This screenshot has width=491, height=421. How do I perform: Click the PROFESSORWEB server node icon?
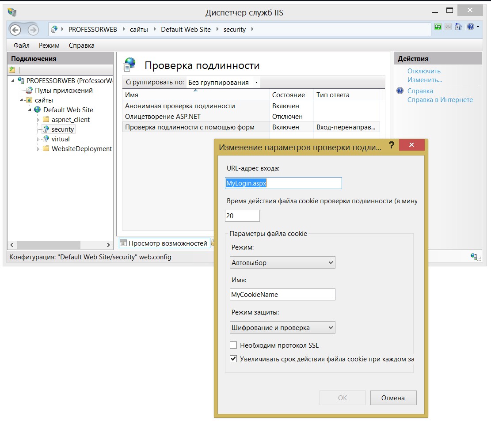[21, 80]
